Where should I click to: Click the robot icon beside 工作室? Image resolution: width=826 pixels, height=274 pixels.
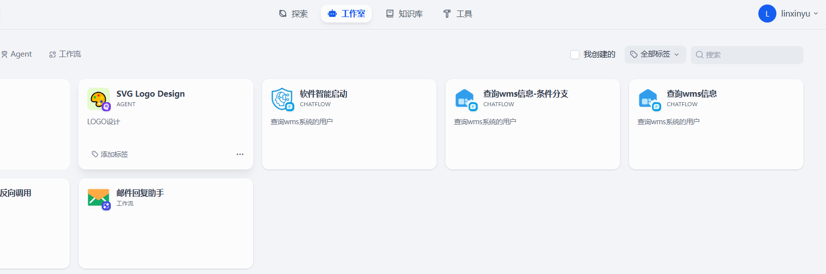coord(332,14)
